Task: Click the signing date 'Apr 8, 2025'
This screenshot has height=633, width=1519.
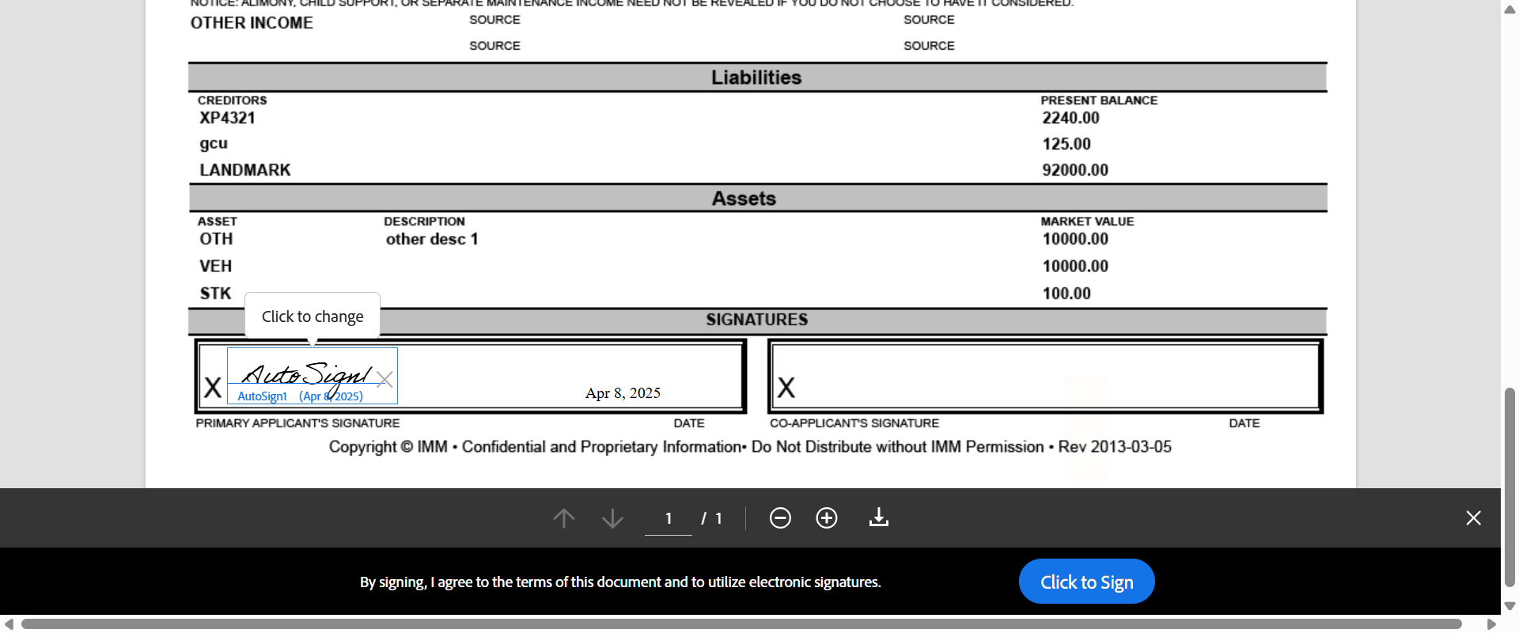Action: click(623, 393)
